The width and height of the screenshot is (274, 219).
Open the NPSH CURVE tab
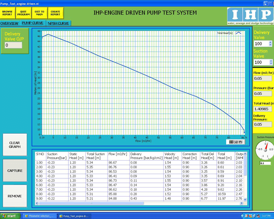click(58, 23)
